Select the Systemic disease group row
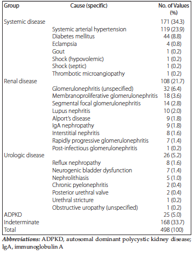 point(97,22)
